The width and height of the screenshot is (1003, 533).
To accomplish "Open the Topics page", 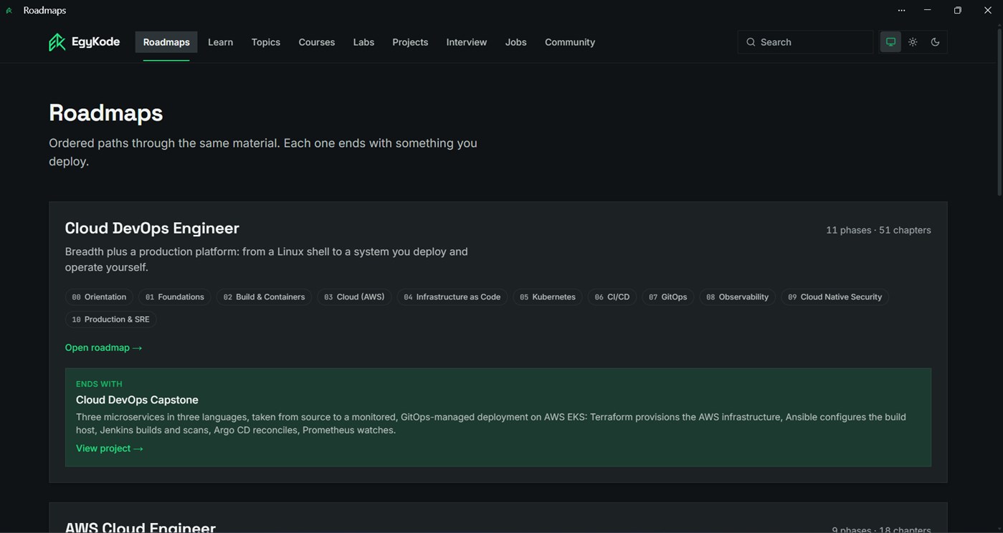I will pos(265,42).
